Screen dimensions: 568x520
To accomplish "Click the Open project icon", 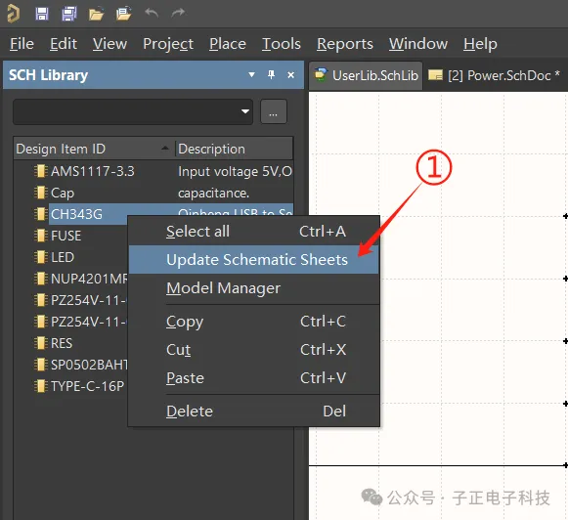I will [x=123, y=14].
